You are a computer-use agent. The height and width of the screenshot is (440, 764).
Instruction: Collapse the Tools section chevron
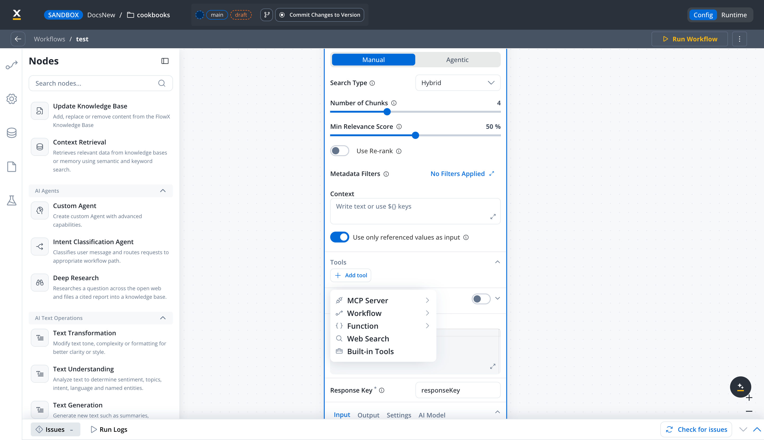[498, 262]
